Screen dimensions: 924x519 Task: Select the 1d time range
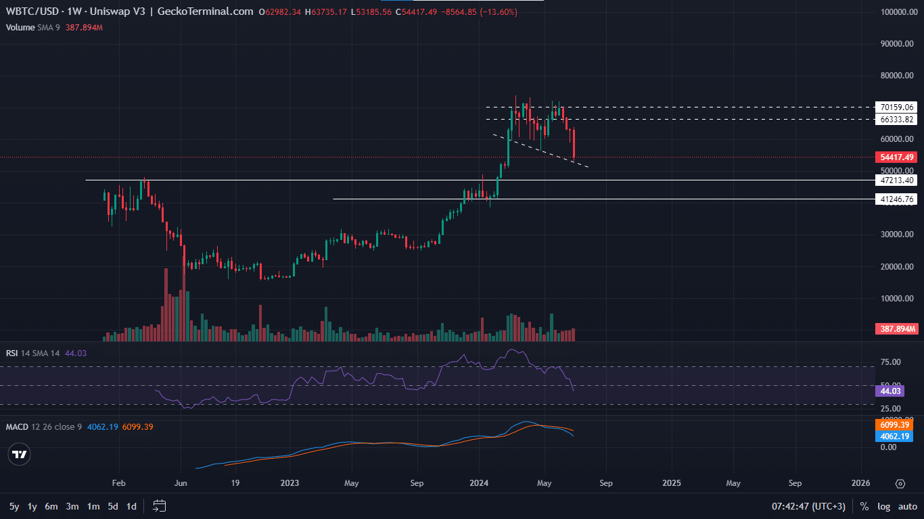pyautogui.click(x=132, y=506)
